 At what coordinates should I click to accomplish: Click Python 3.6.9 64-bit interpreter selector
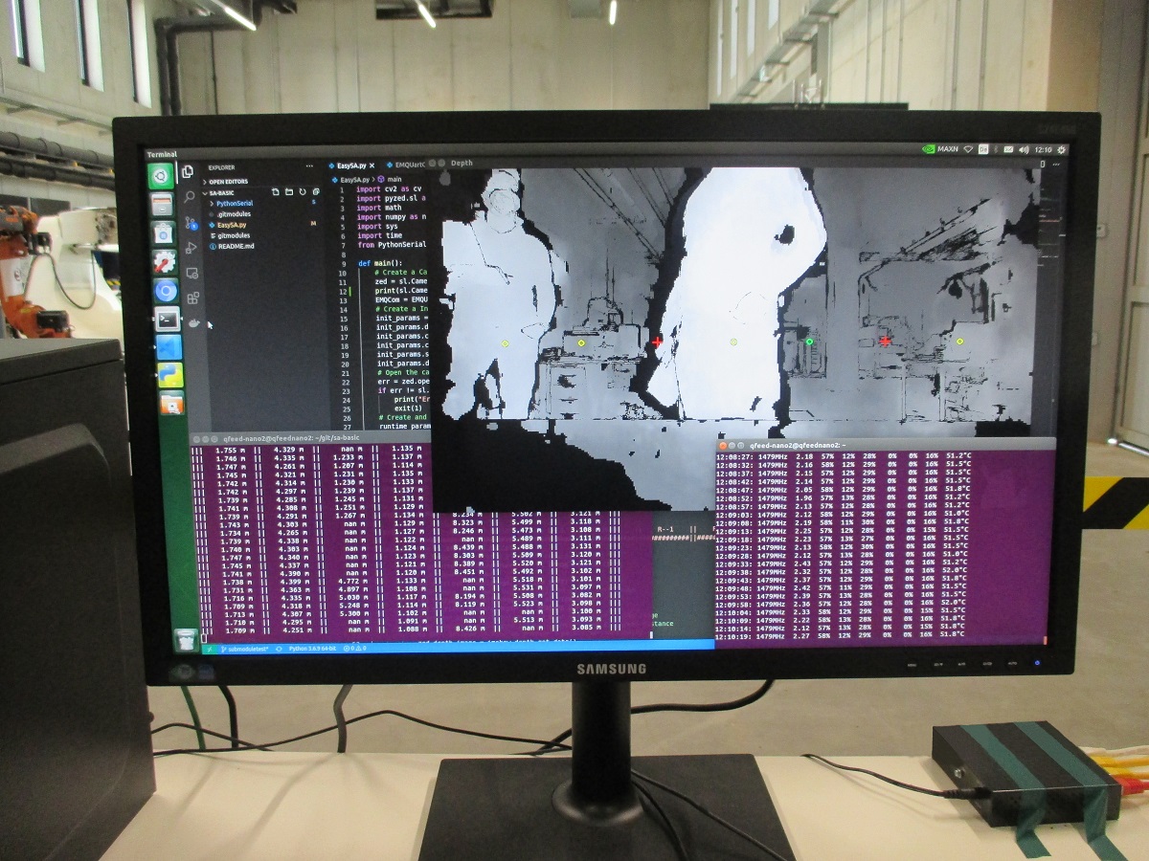(312, 649)
